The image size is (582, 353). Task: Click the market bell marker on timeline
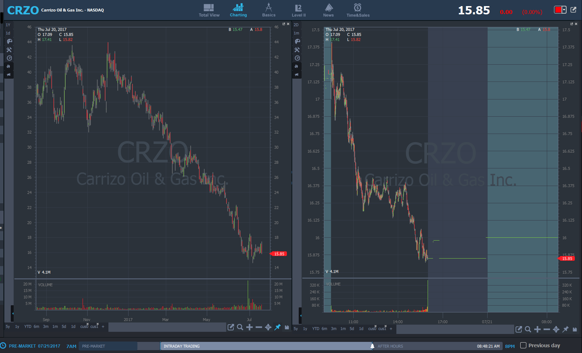click(372, 346)
